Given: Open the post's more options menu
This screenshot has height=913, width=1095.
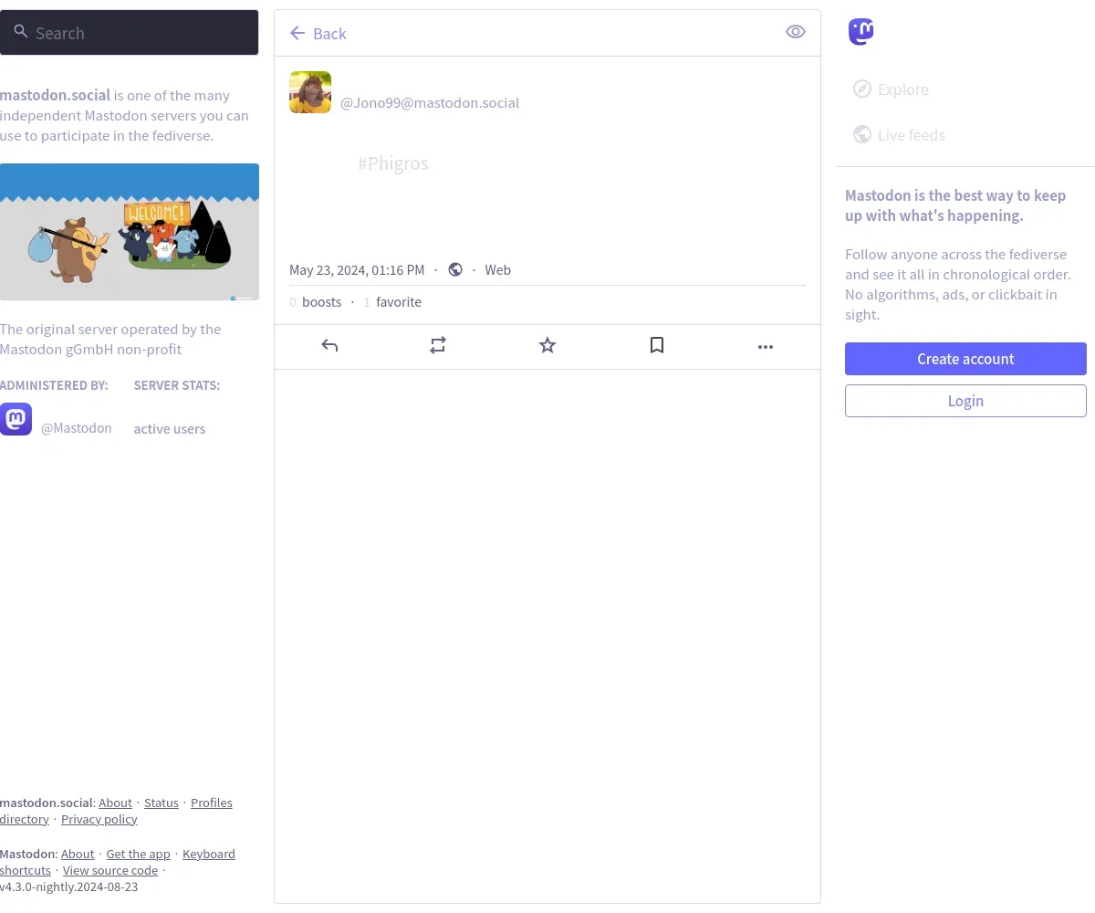Looking at the screenshot, I should 766,346.
